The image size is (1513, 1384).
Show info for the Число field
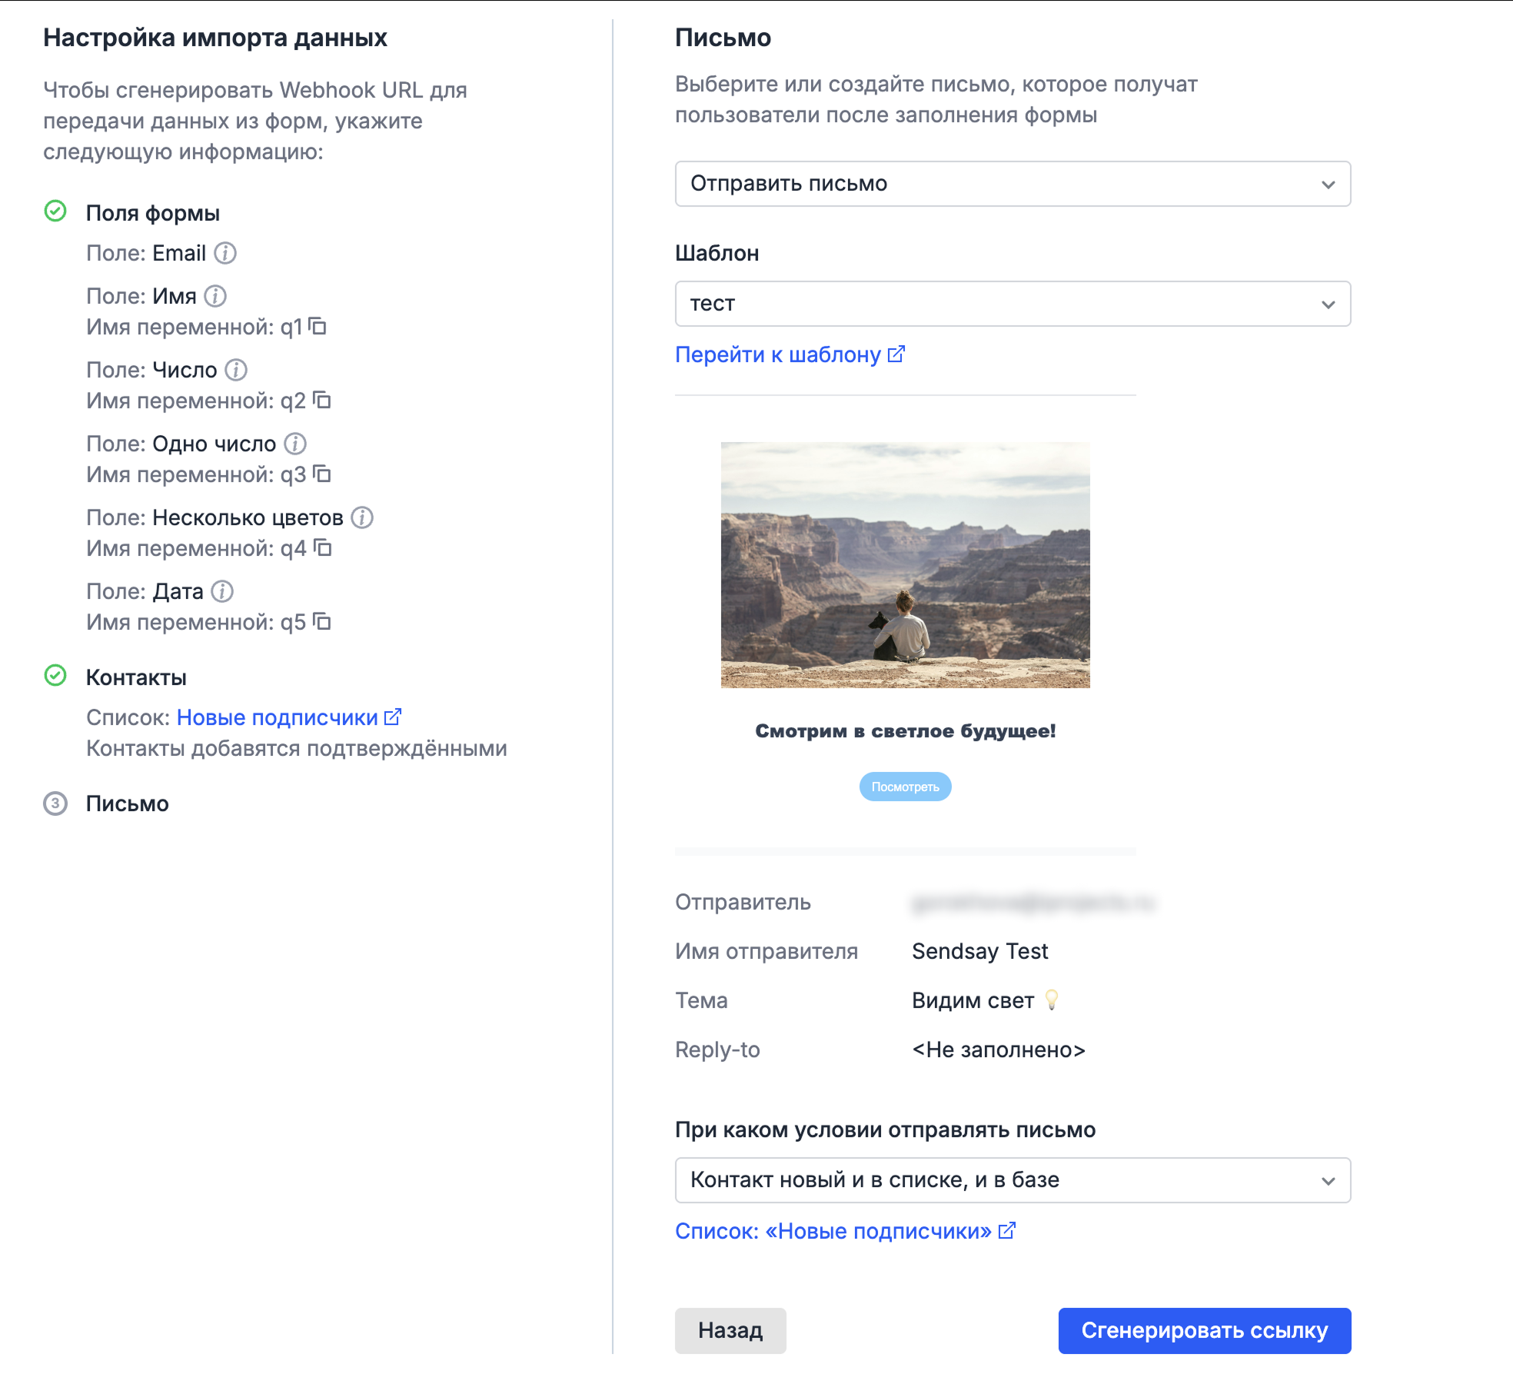pos(236,370)
